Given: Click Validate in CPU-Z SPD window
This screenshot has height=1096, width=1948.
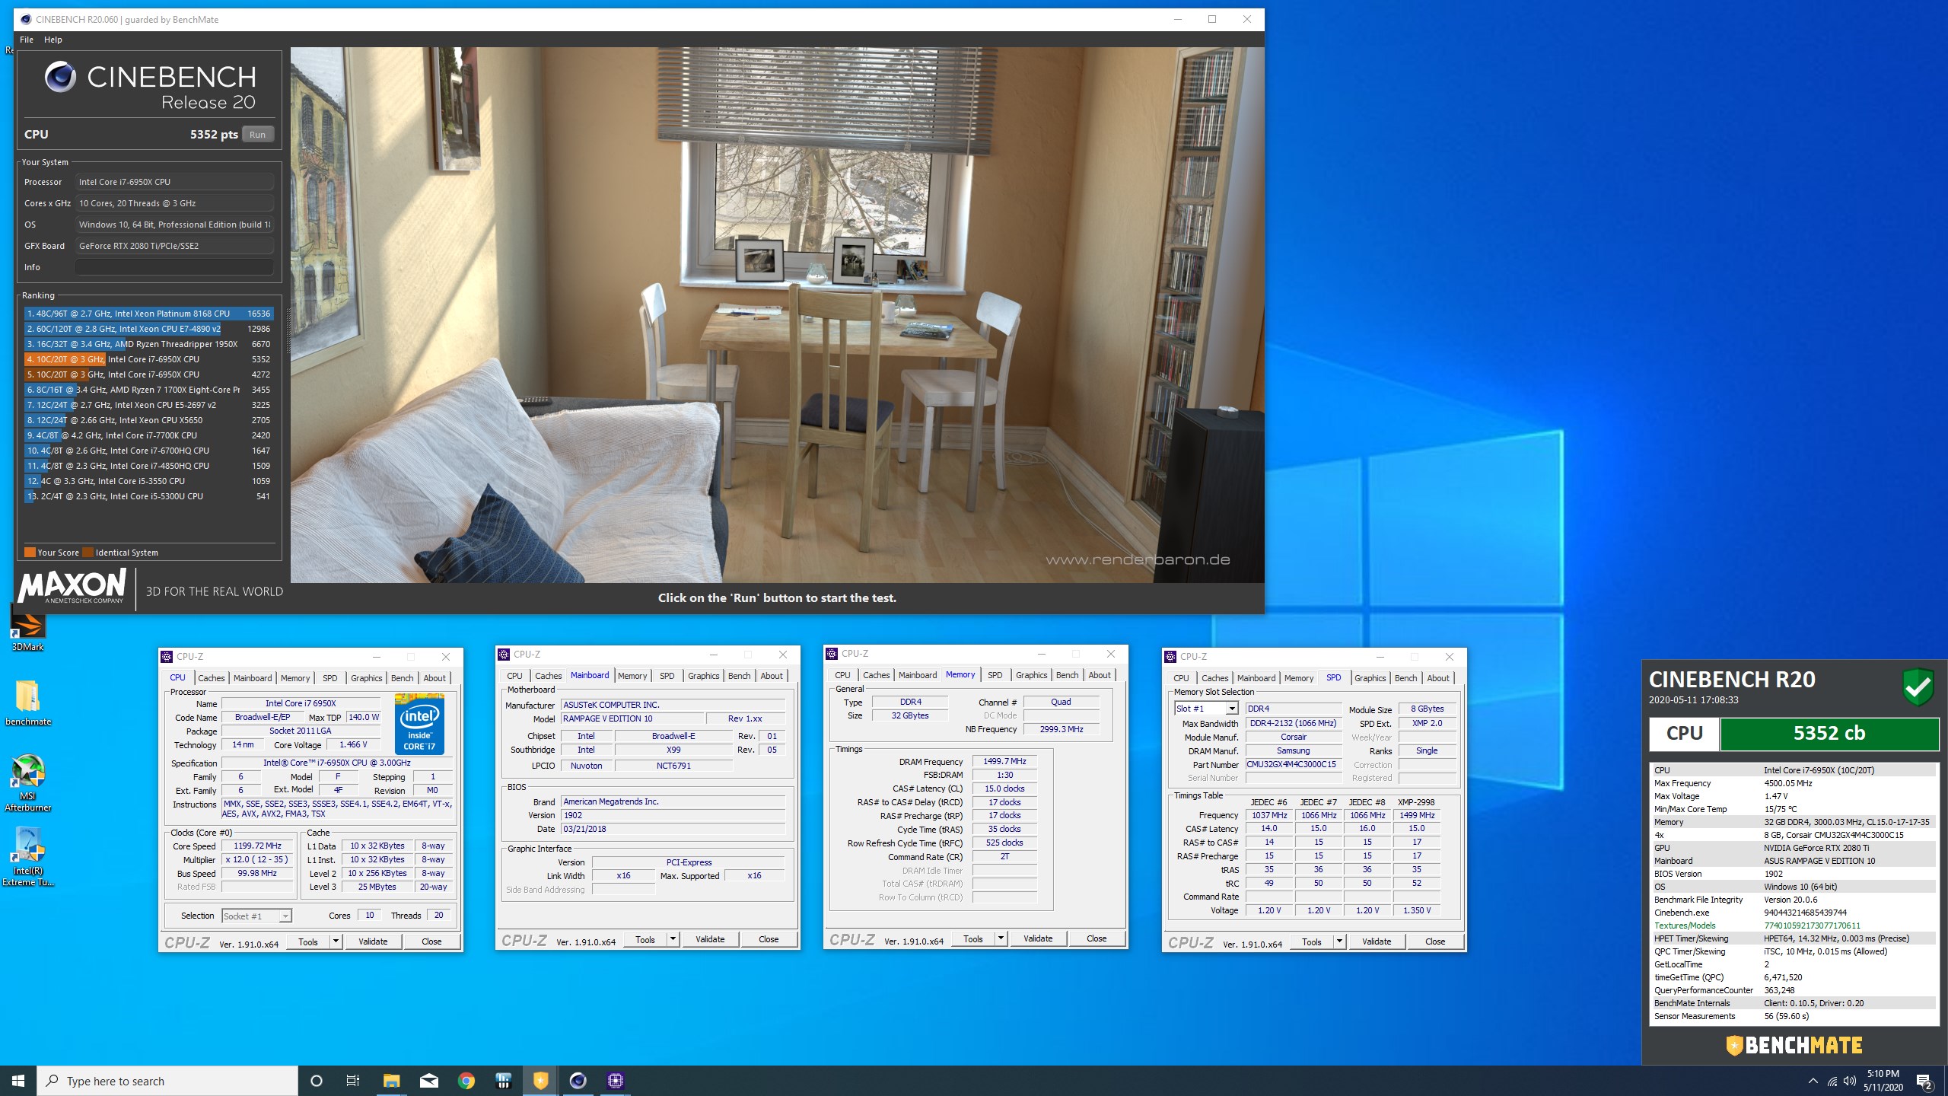Looking at the screenshot, I should click(x=1377, y=941).
